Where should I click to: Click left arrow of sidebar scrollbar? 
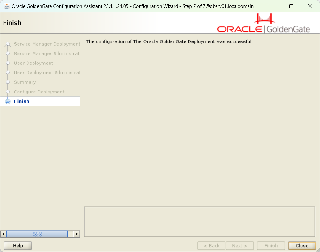[4, 234]
